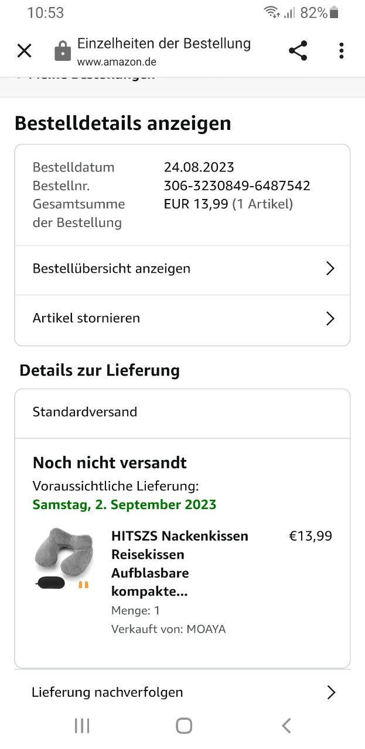
Task: Open HITSZS Nackenkissen product title
Action: click(x=179, y=564)
